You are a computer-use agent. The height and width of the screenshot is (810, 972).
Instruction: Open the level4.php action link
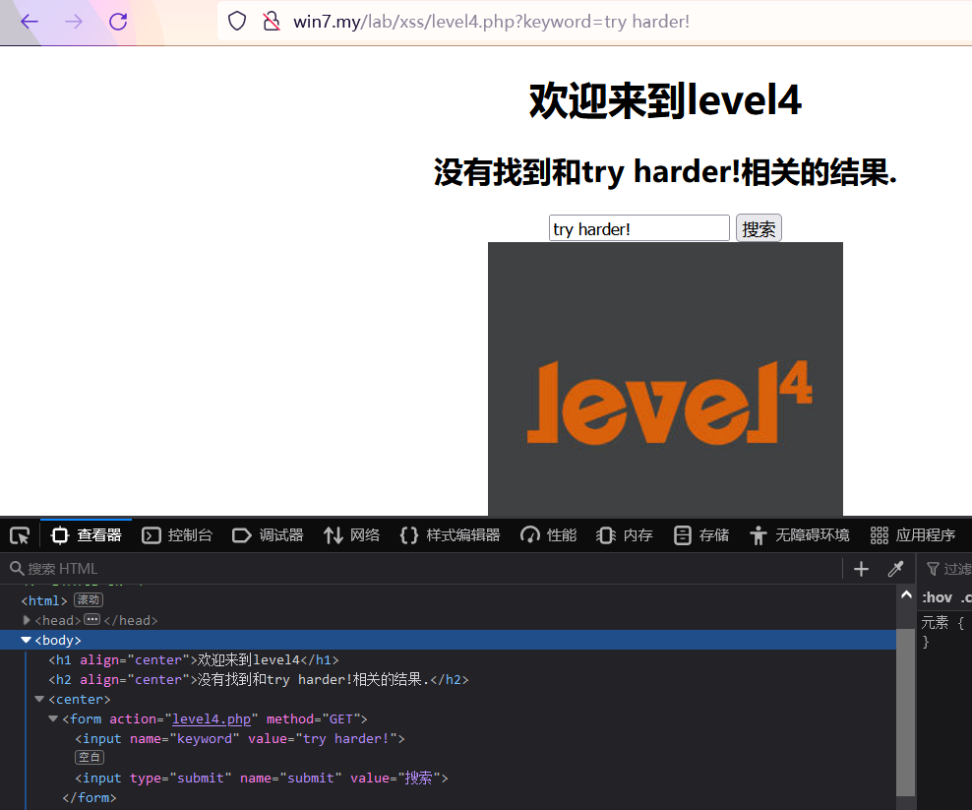pyautogui.click(x=211, y=718)
